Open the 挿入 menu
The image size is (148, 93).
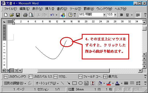(50, 9)
